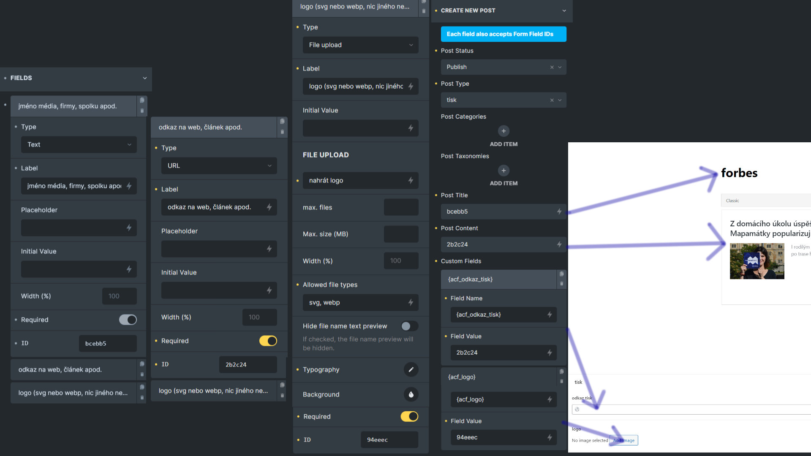Toggle "Hide file name text preview" switch
This screenshot has height=456, width=811.
click(408, 326)
